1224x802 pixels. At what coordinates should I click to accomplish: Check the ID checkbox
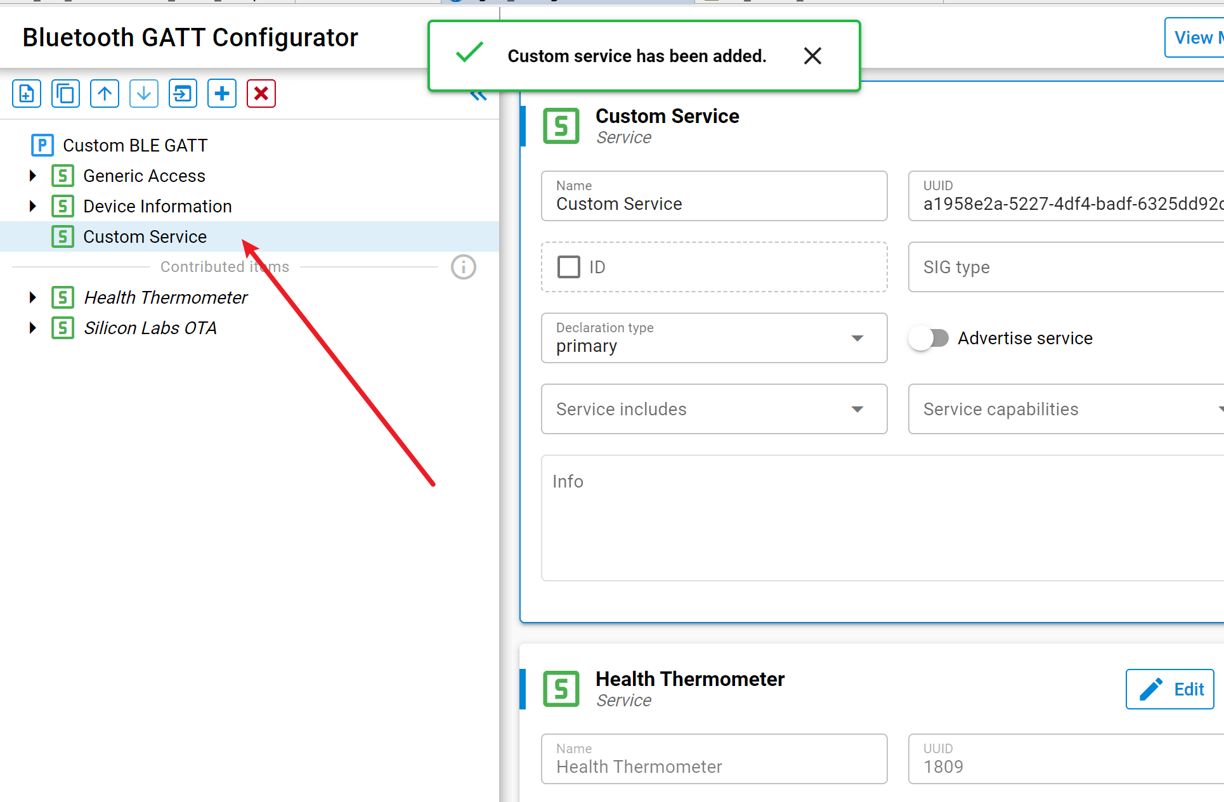click(569, 267)
